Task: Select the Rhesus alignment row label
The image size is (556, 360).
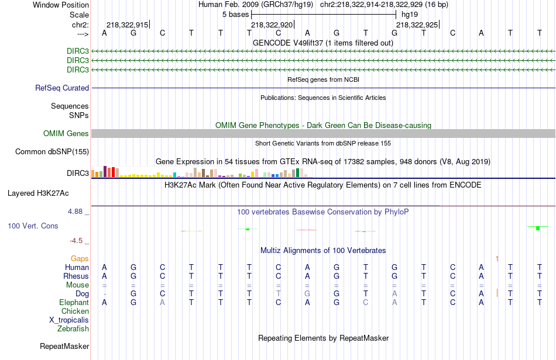Action: (76, 276)
